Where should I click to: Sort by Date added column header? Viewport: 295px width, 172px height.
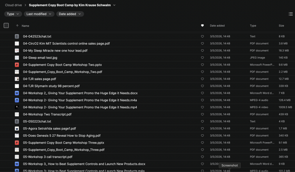click(217, 26)
